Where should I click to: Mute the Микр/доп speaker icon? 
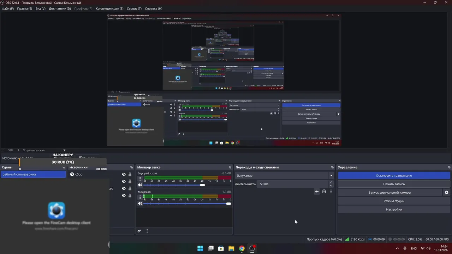tap(140, 204)
